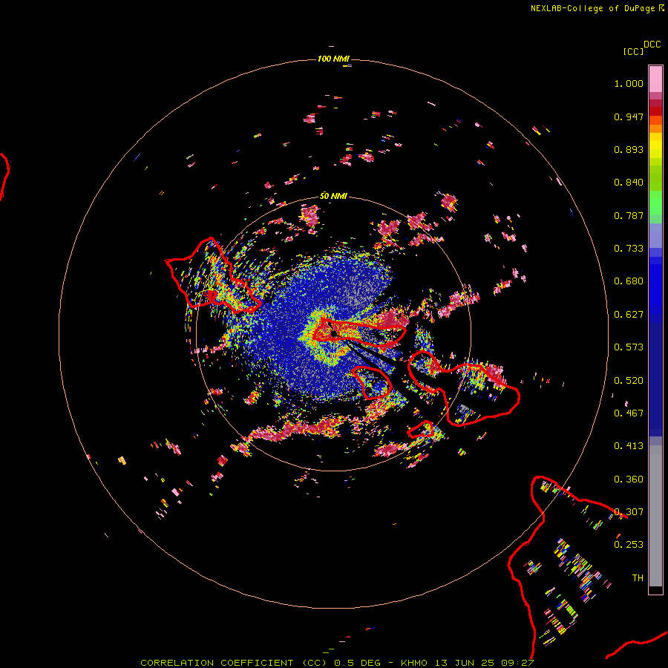Click the 0.467 scale value
668x668 pixels.
(x=629, y=413)
